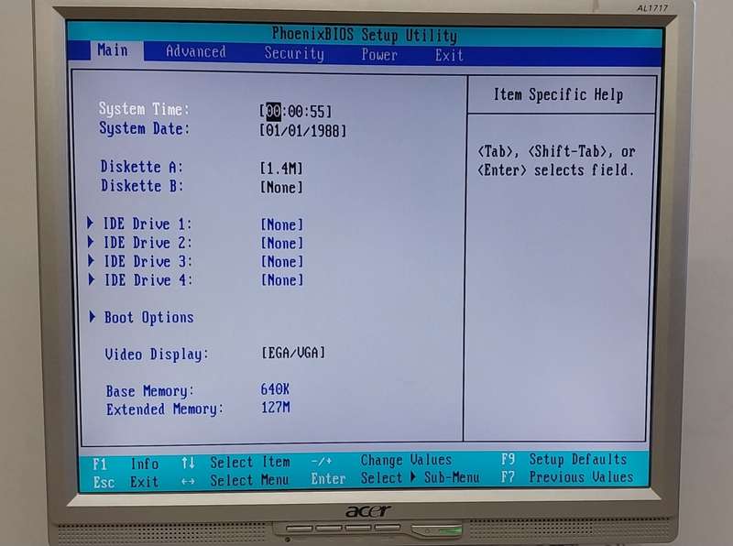Open the Advanced menu tab
733x546 pixels.
(x=196, y=51)
